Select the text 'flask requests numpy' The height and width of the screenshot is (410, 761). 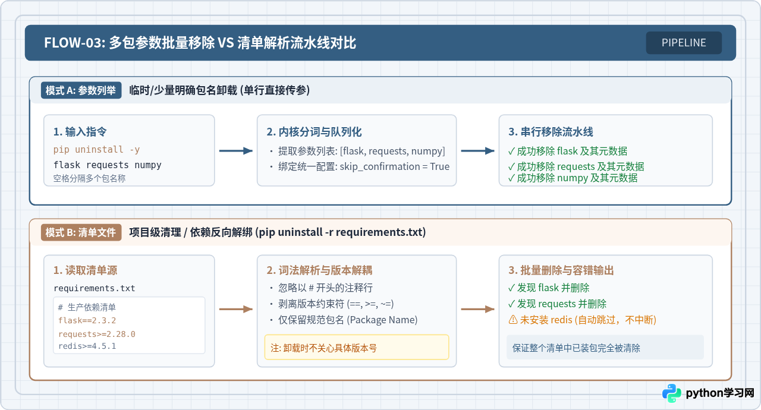(108, 165)
